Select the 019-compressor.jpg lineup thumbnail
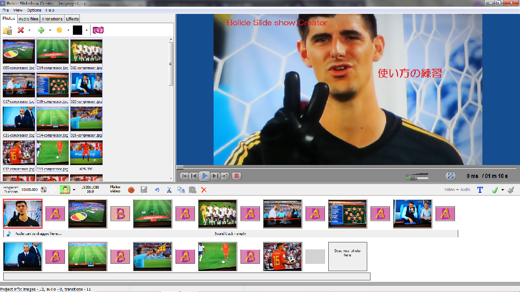The width and height of the screenshot is (520, 292). 52,88
